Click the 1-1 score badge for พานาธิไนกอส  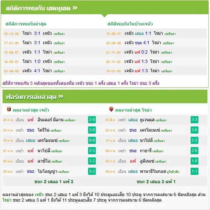click(194, 171)
